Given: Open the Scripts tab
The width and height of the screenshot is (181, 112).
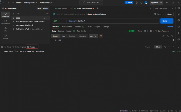Looking at the screenshot, I should (97, 27).
